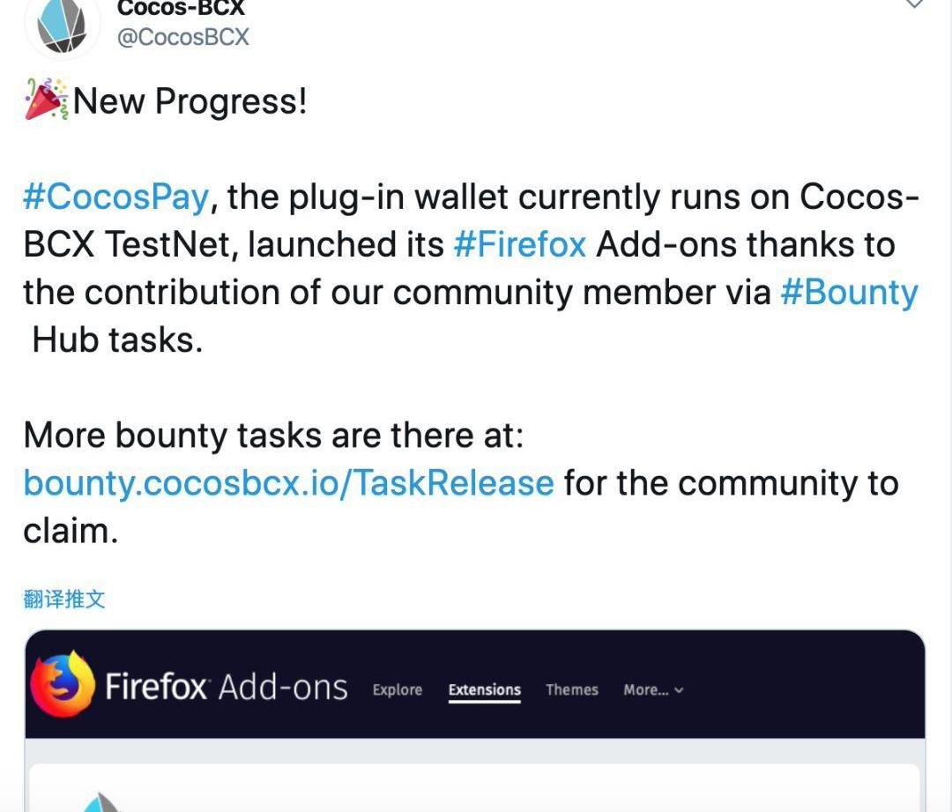Image resolution: width=952 pixels, height=812 pixels.
Task: Switch to the Themes tab
Action: pos(571,690)
